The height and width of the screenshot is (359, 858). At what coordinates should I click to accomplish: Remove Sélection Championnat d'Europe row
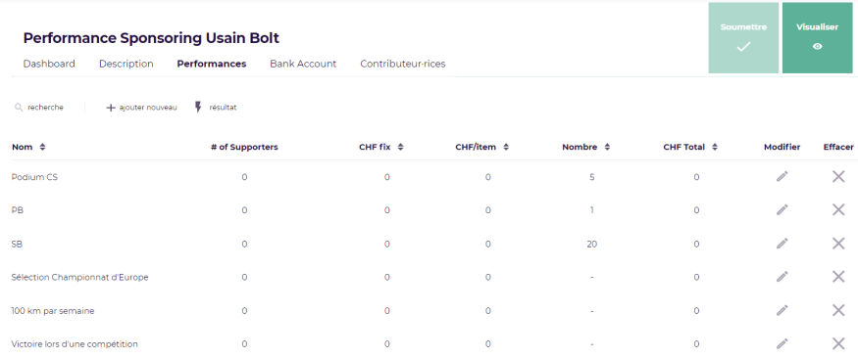[838, 277]
